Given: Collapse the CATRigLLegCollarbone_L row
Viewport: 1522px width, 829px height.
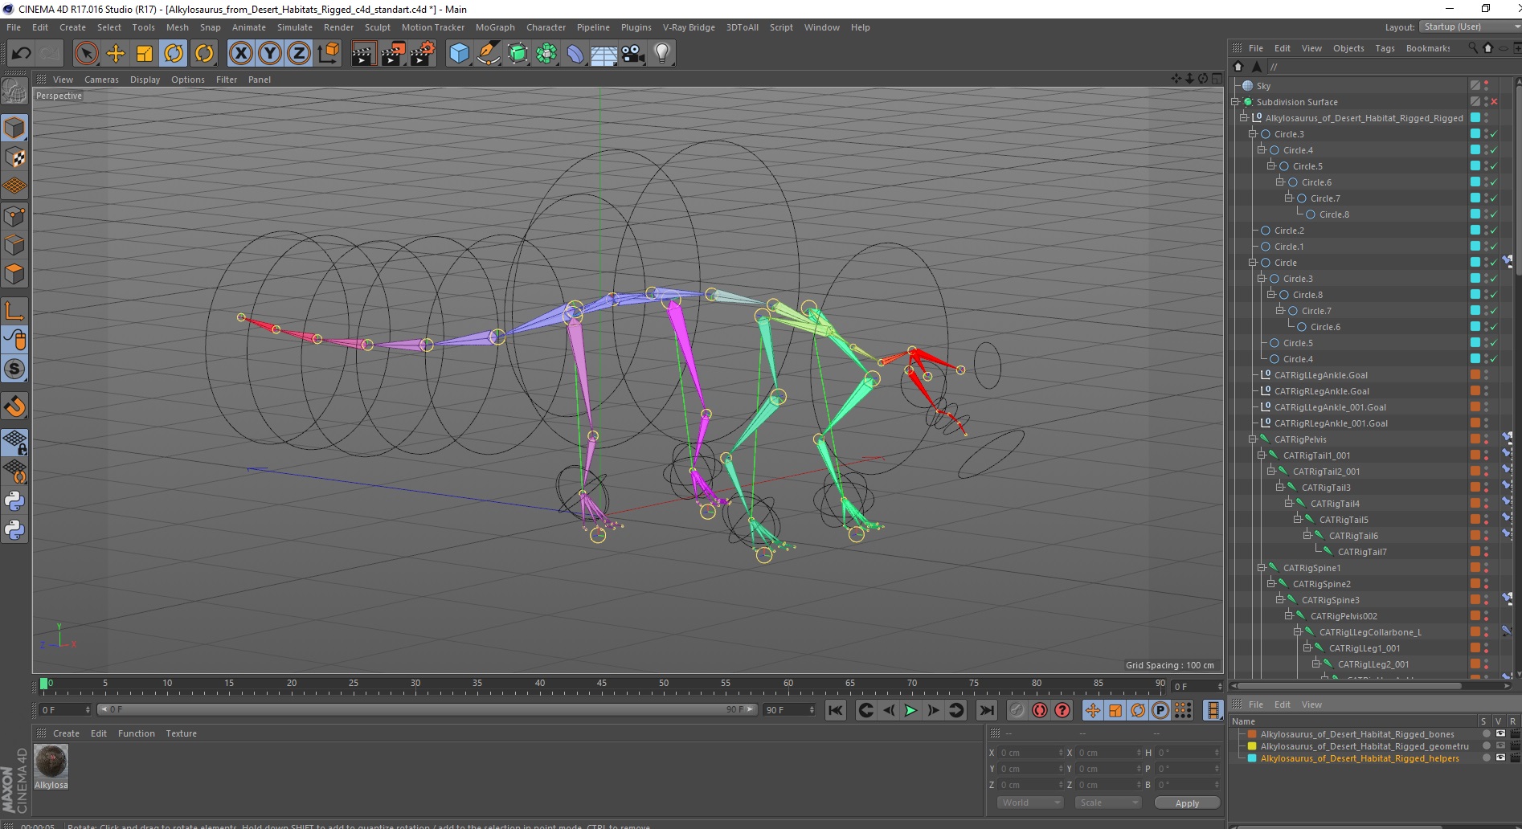Looking at the screenshot, I should point(1298,632).
